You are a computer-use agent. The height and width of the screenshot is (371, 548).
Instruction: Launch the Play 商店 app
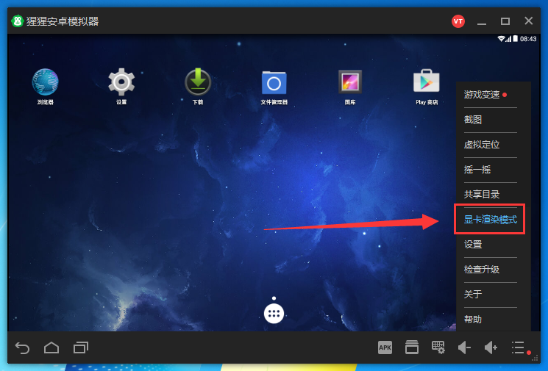tap(427, 82)
